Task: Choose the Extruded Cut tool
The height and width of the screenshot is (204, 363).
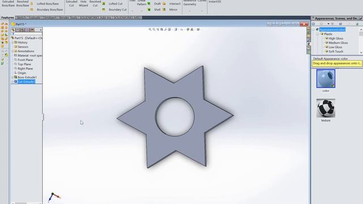Action: coord(71,3)
